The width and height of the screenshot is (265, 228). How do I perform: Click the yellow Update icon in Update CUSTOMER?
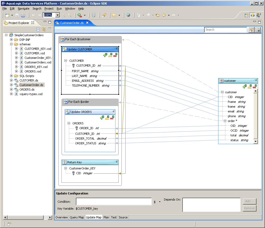tap(110, 55)
